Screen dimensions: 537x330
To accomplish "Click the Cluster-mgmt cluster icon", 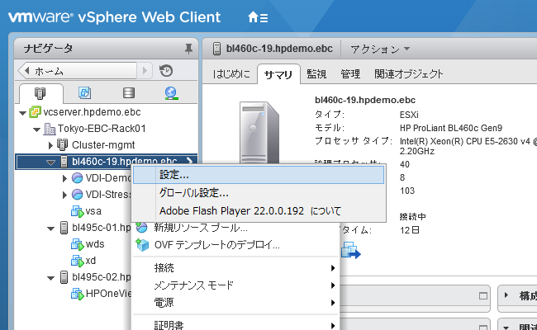I will click(x=62, y=144).
